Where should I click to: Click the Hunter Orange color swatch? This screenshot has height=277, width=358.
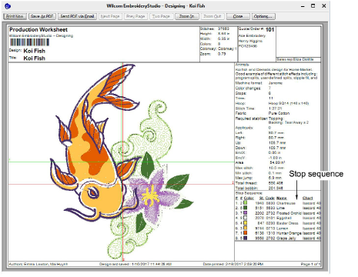[x=246, y=233]
